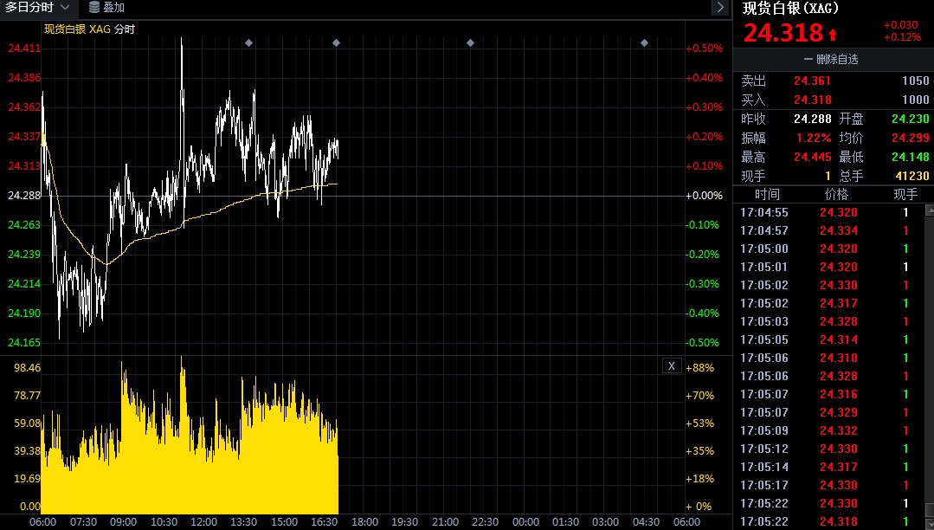The image size is (934, 530).
Task: Select the 卖出 24.361 quote row
Action: 834,81
